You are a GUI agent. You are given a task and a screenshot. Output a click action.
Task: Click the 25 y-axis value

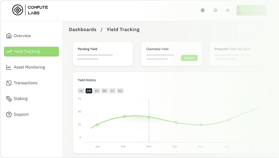(79, 125)
